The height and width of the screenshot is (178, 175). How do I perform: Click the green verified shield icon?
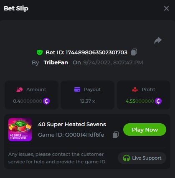tap(40, 53)
